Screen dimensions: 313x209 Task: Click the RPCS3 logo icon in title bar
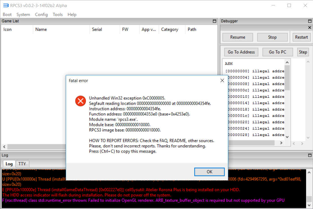click(x=6, y=5)
